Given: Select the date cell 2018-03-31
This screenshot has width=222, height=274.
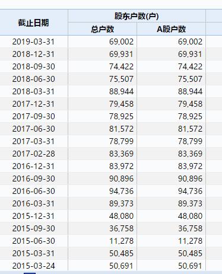Looking at the screenshot, I should tap(33, 91).
